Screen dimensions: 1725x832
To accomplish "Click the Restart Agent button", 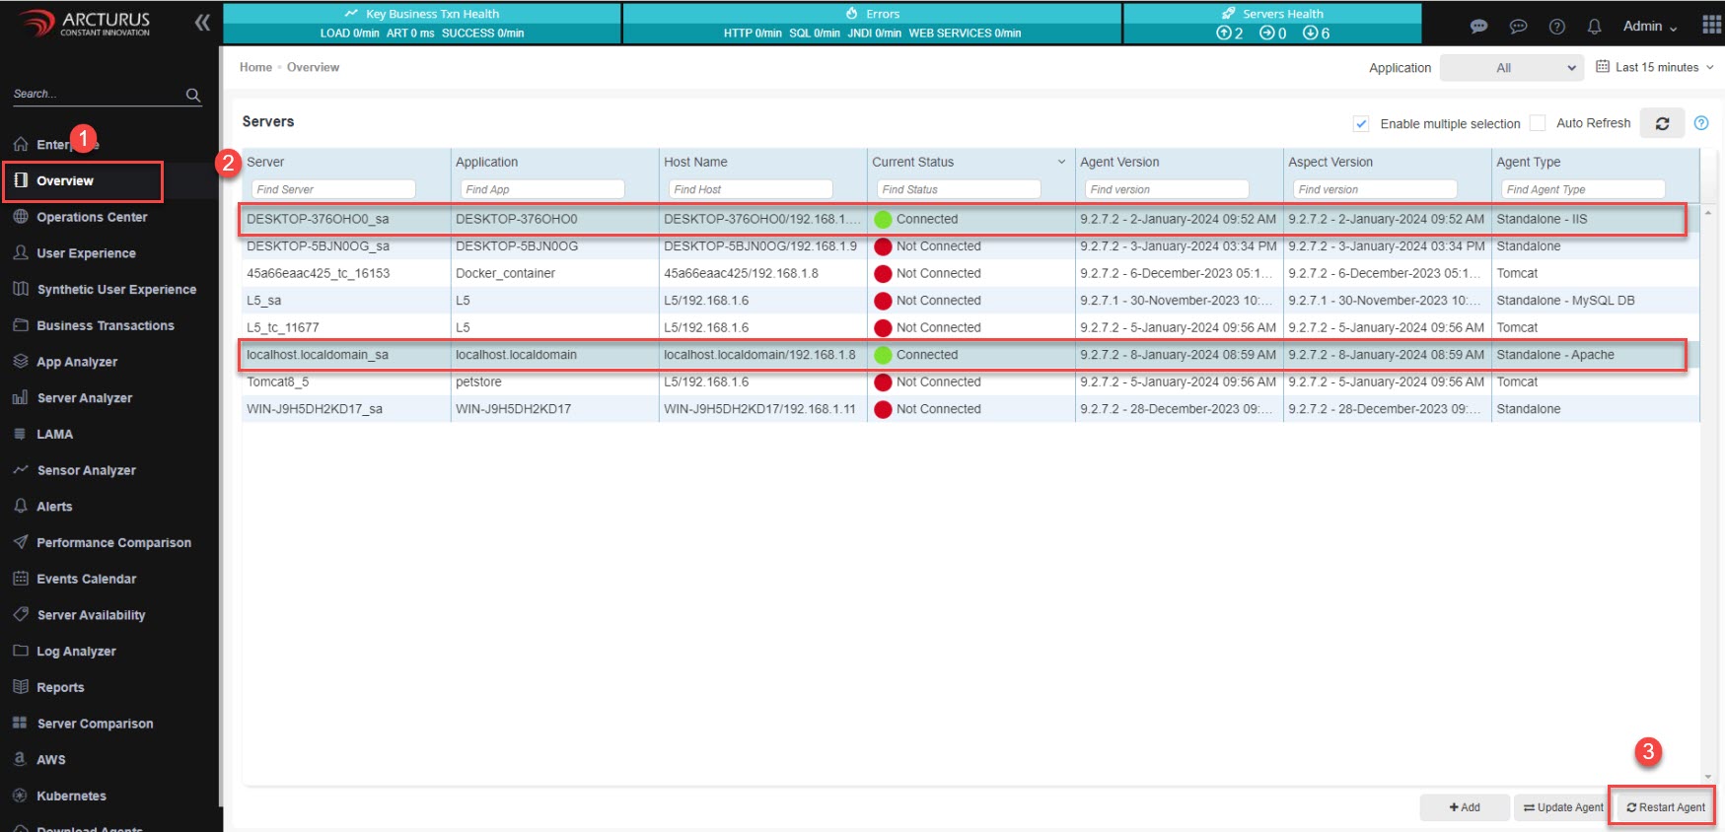I will click(1666, 807).
